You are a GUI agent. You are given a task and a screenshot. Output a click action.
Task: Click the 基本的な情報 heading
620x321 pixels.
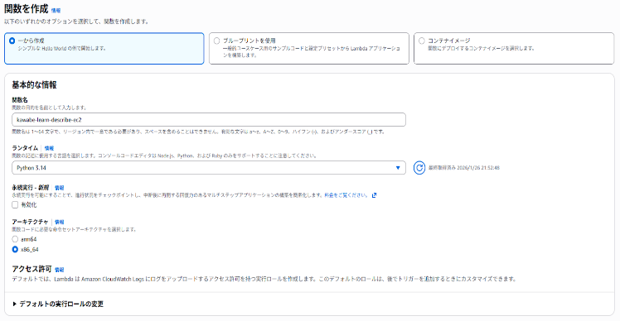tap(35, 85)
